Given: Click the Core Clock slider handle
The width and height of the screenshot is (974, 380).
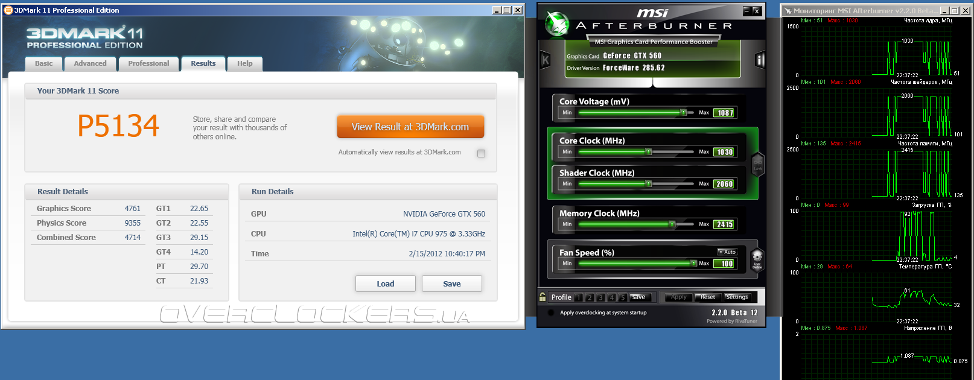Looking at the screenshot, I should pyautogui.click(x=649, y=152).
